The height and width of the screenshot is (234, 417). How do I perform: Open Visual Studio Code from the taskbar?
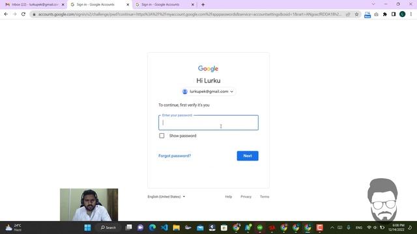pos(164,227)
